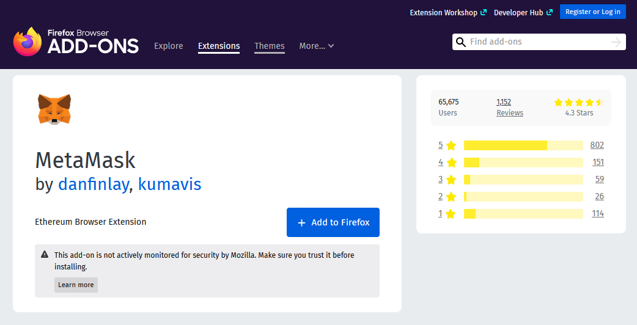Click the number 4 rating link

pyautogui.click(x=440, y=162)
